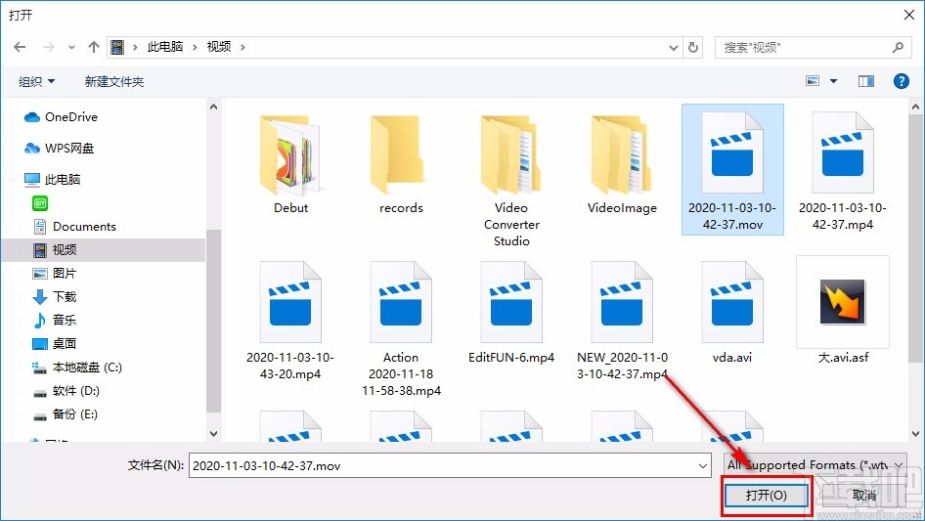Image resolution: width=925 pixels, height=521 pixels.
Task: Click the file list scroll up arrow
Action: point(915,107)
